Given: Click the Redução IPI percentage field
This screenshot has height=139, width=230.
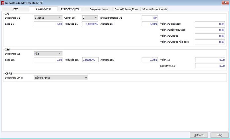Looking at the screenshot, I should coord(90,24).
